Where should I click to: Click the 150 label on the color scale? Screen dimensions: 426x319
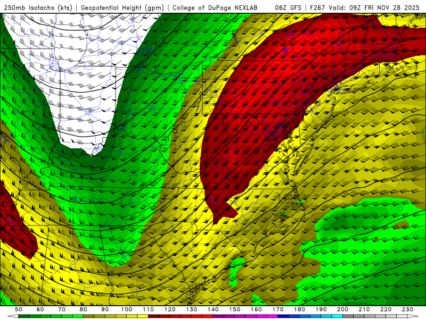point(235,309)
